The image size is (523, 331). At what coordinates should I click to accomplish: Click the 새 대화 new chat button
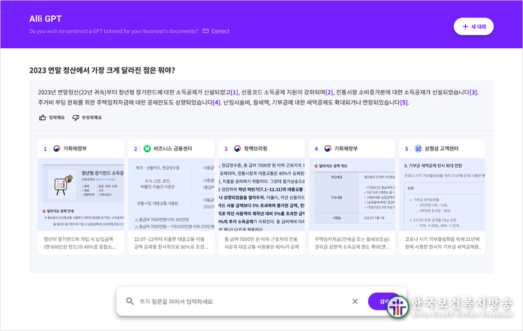point(473,27)
